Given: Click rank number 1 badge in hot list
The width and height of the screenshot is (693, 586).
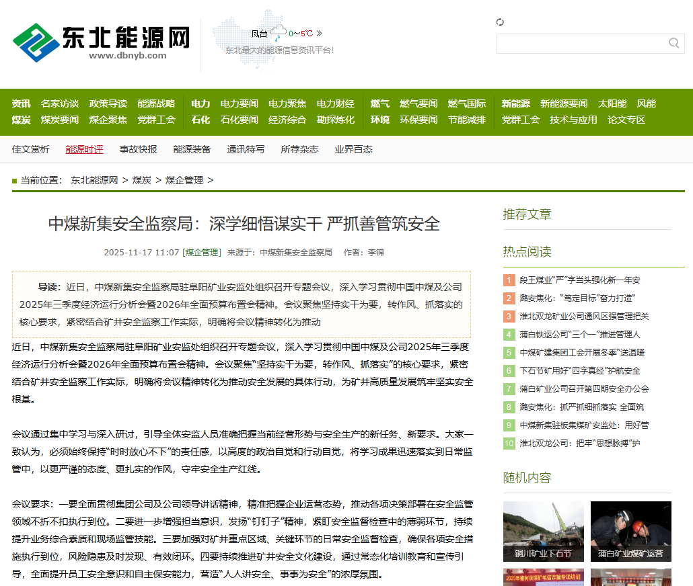Looking at the screenshot, I should coord(509,280).
